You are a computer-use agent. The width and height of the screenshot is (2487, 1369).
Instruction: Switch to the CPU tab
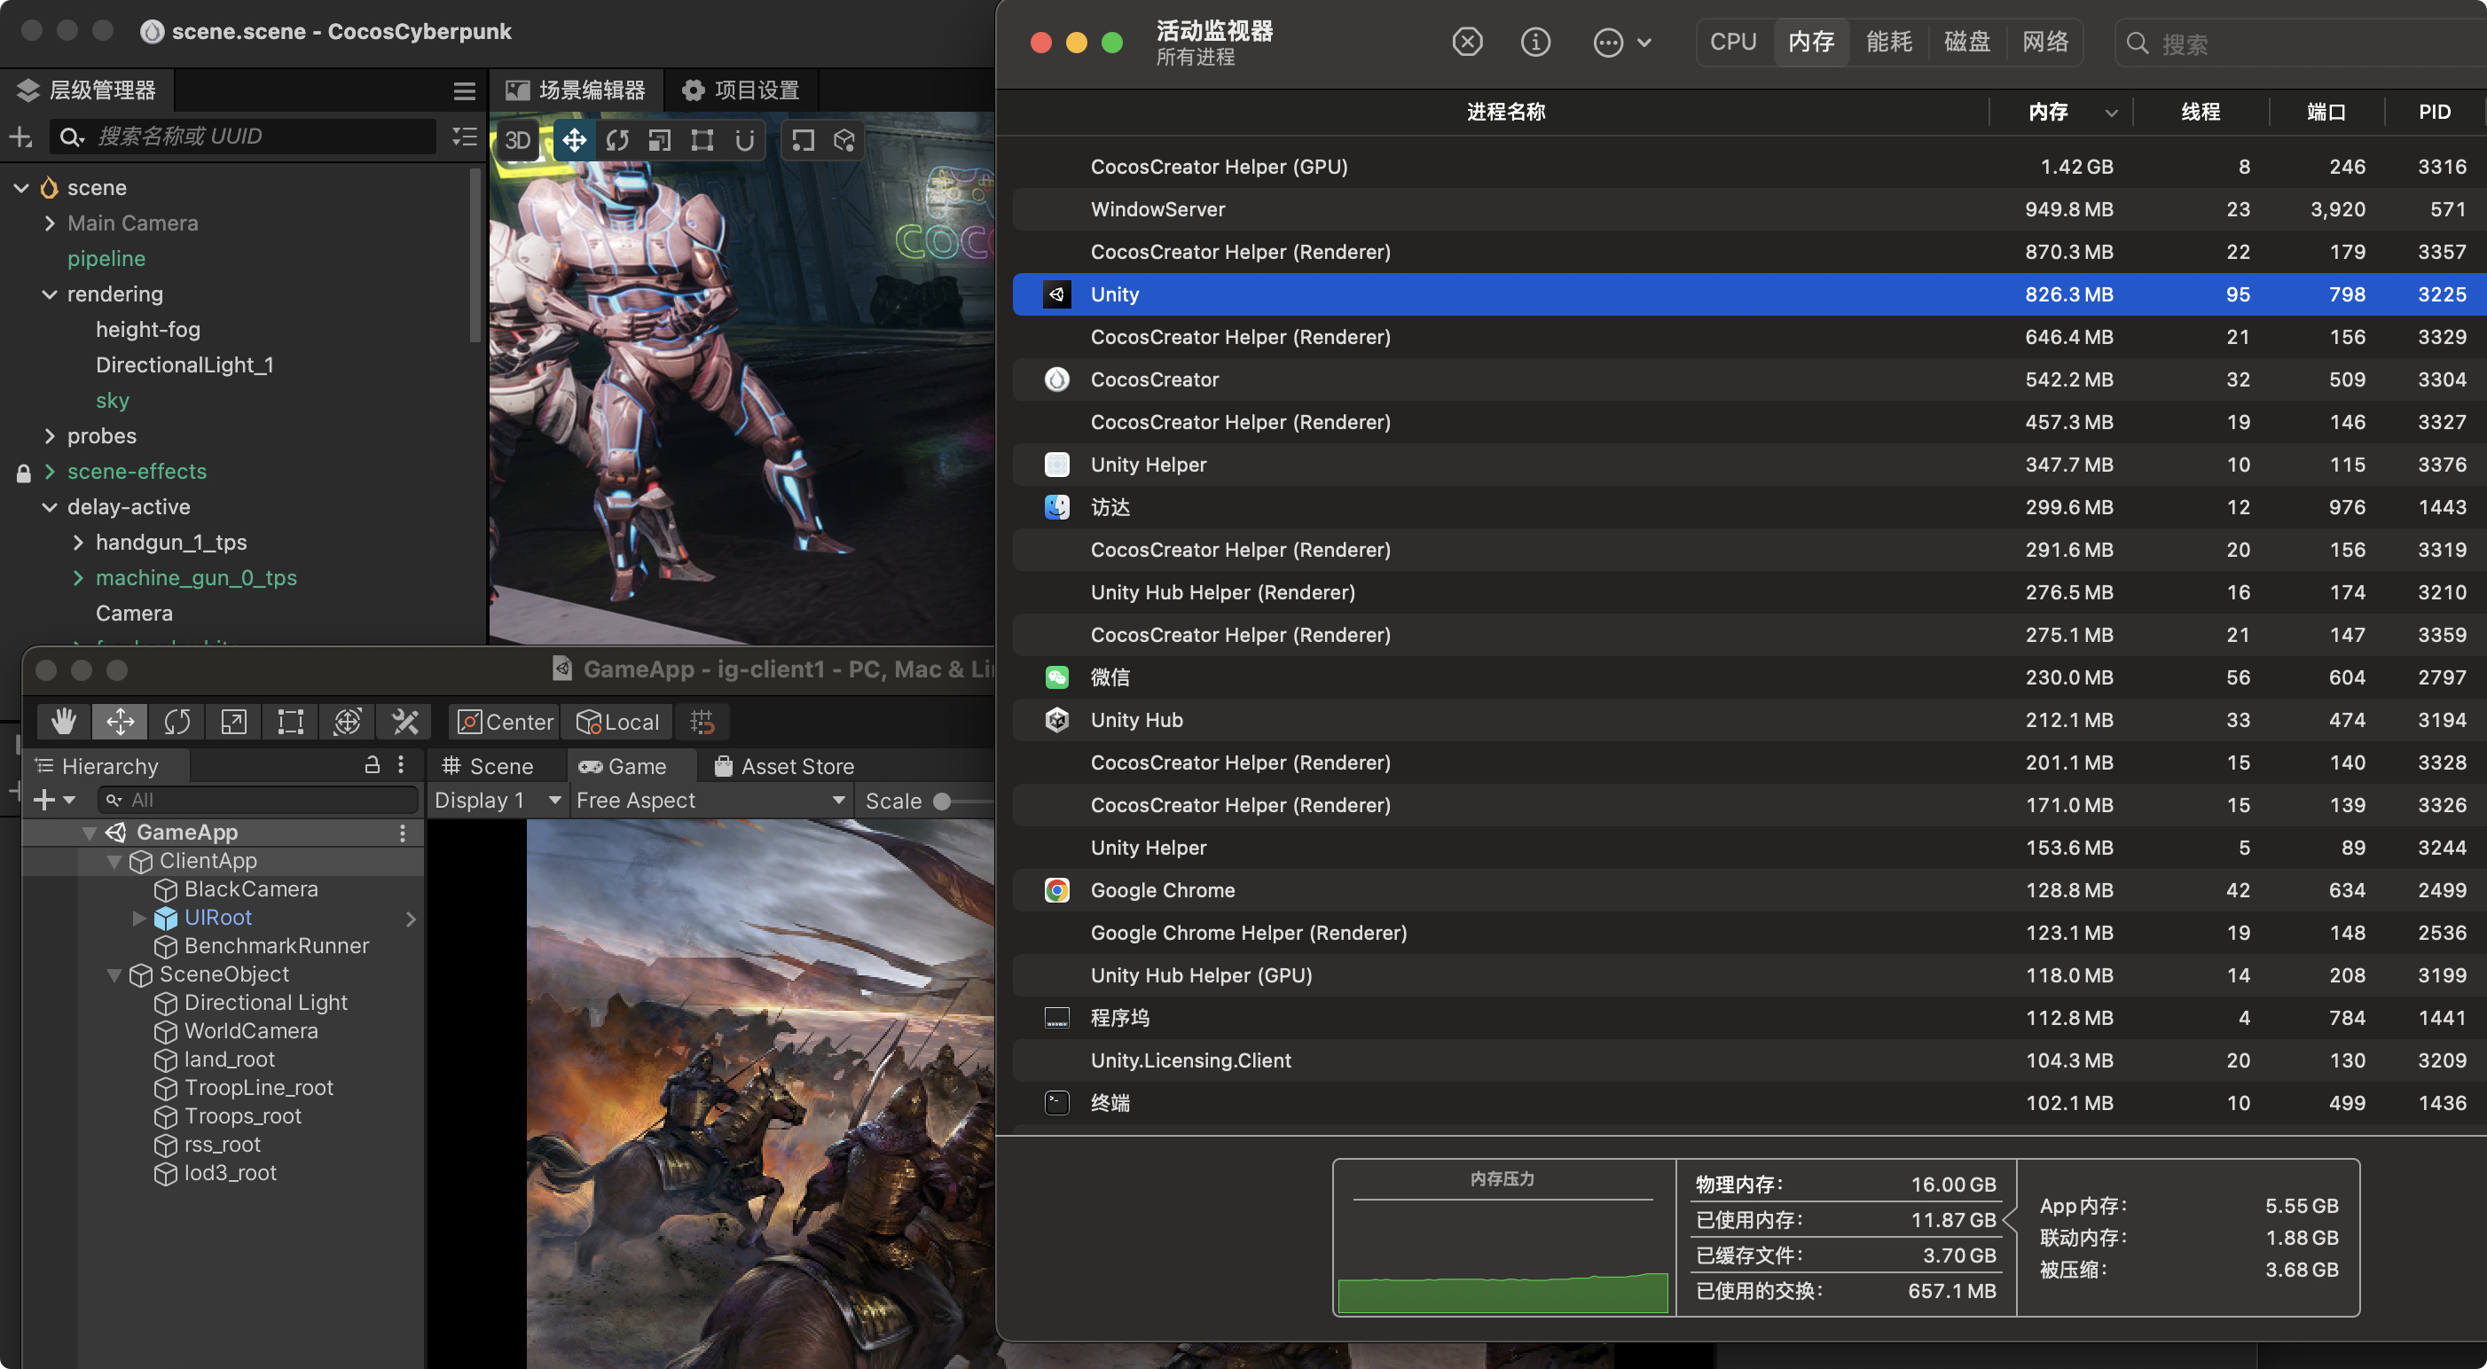tap(1732, 43)
